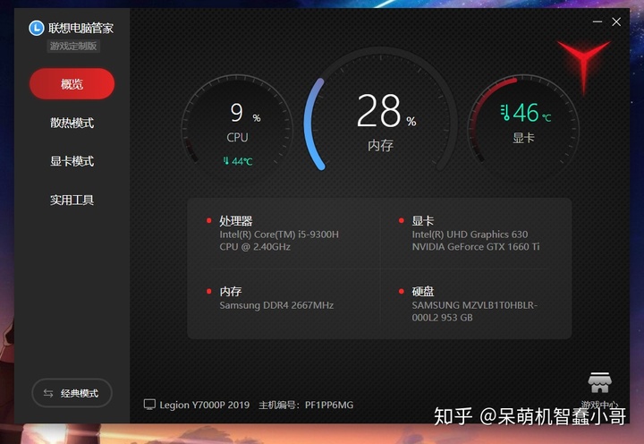Click the 主机编号 PF1PP6MG serial number

point(306,405)
